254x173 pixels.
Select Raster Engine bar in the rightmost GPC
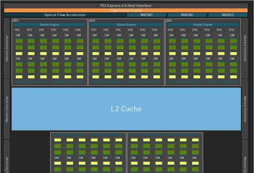pos(203,25)
